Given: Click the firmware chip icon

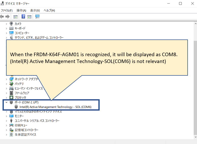Looking at the screenshot, I should tap(11, 93).
